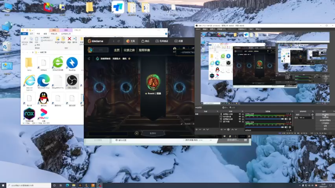This screenshot has height=188, width=335.
Task: Add a source with OBS plus icon
Action: tap(222, 130)
